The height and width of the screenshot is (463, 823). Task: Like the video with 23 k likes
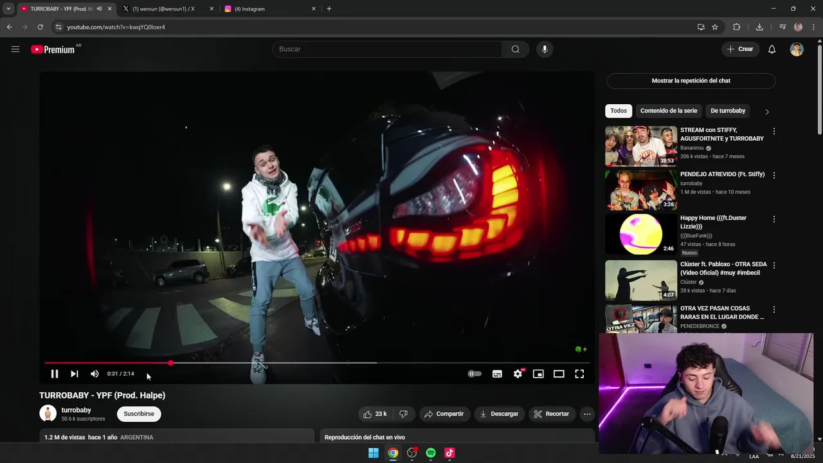(x=375, y=414)
